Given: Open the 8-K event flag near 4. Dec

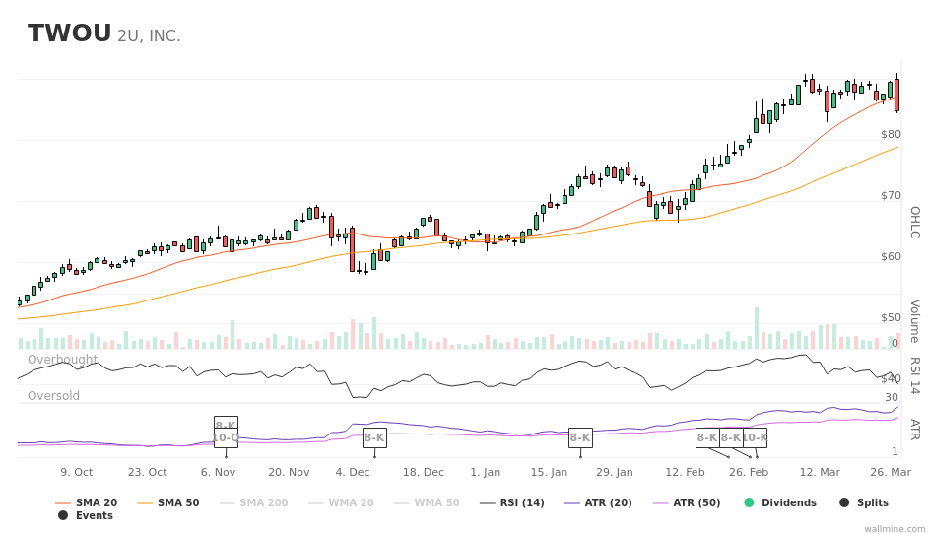Looking at the screenshot, I should click(x=374, y=438).
